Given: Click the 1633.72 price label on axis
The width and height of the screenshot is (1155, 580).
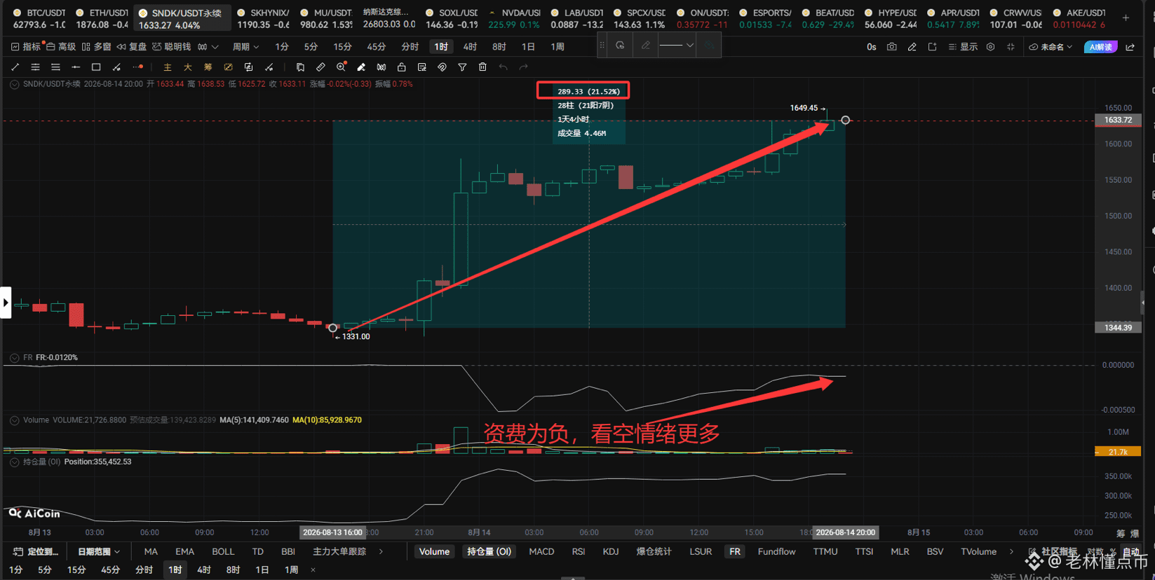Looking at the screenshot, I should (1118, 120).
